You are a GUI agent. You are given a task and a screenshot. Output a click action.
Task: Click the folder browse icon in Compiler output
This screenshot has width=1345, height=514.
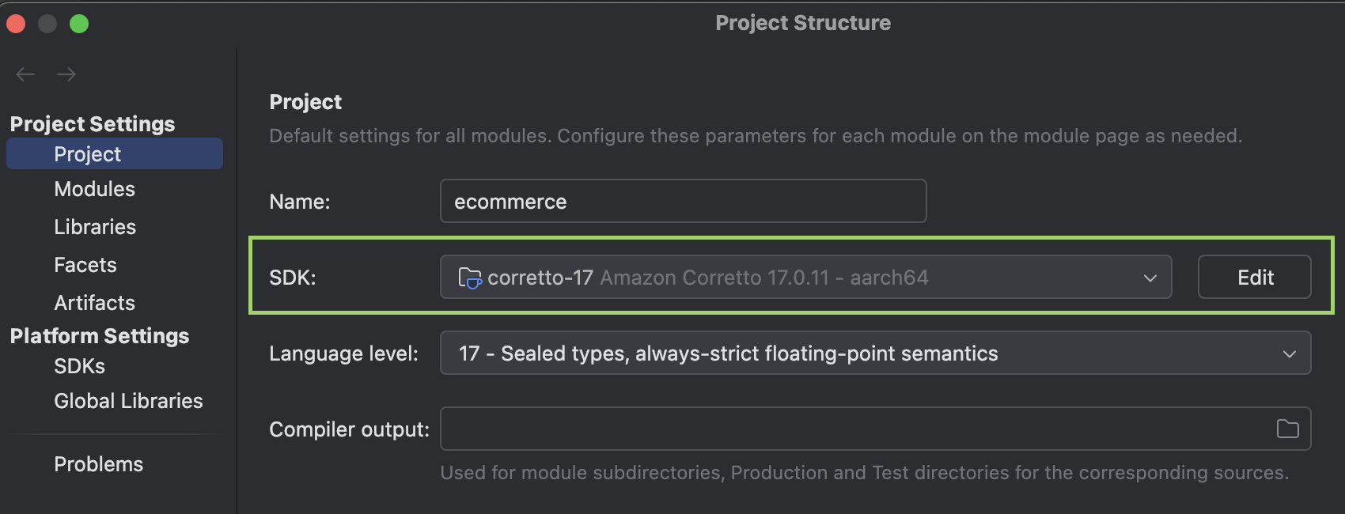pos(1287,429)
